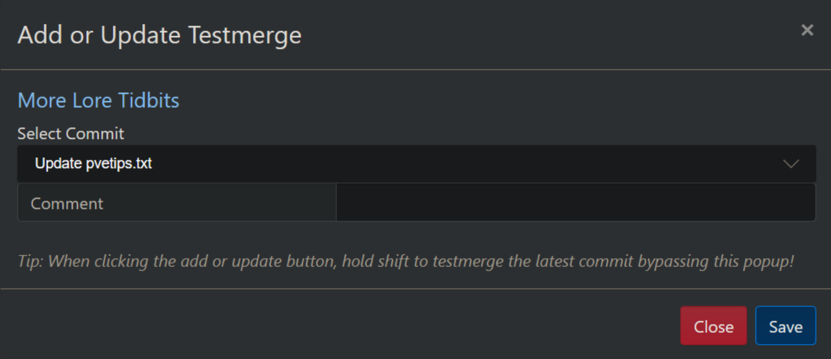This screenshot has width=831, height=359.
Task: Click the word Testmerge in the heading
Action: [x=245, y=35]
